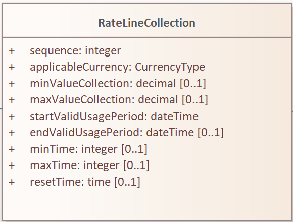Select maxValueCollection: decimal attribute
The image size is (293, 222).
click(x=119, y=99)
